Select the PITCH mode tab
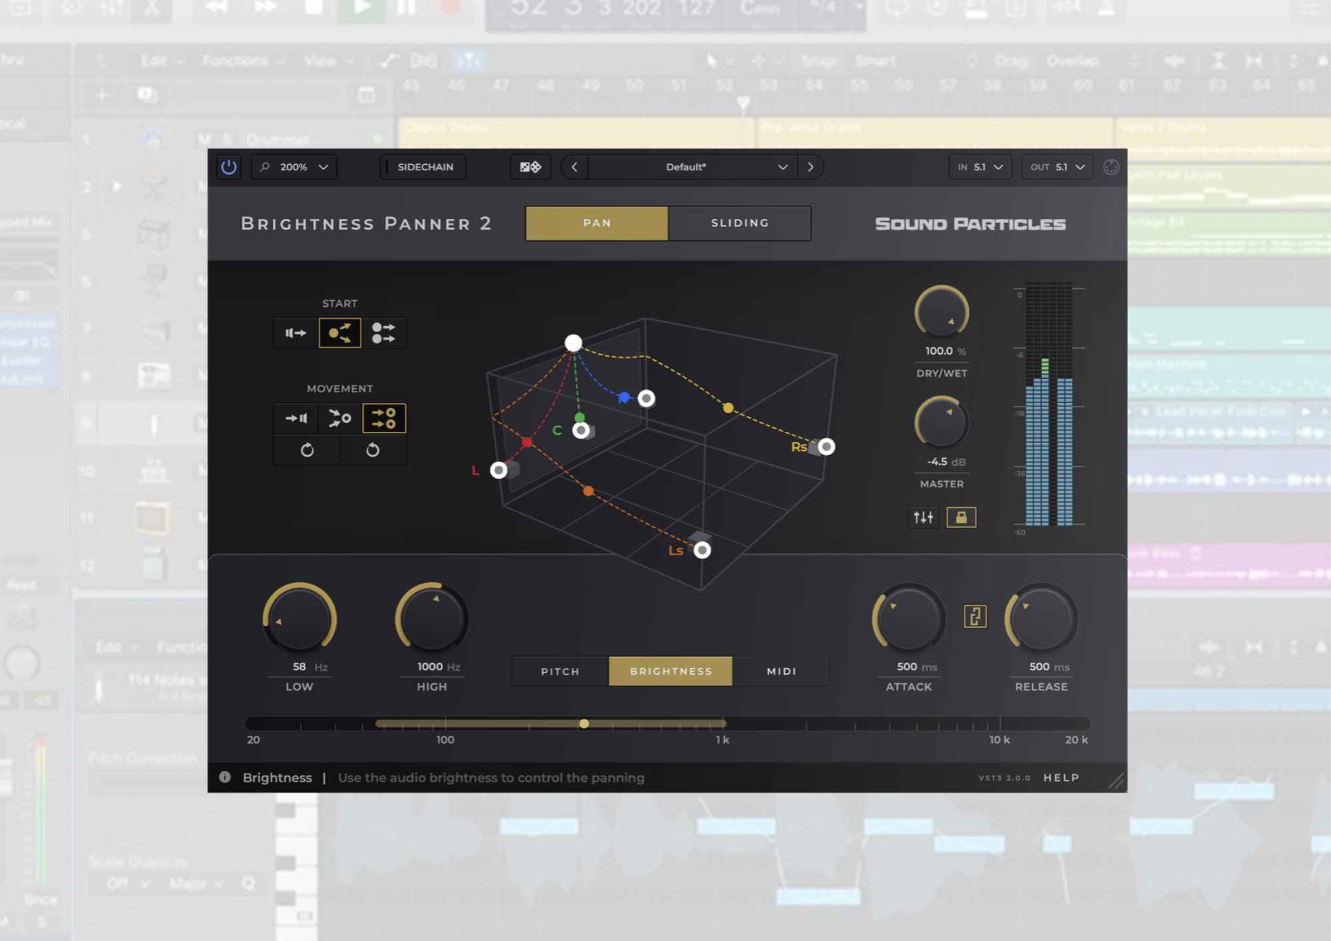The height and width of the screenshot is (941, 1331). click(x=560, y=671)
